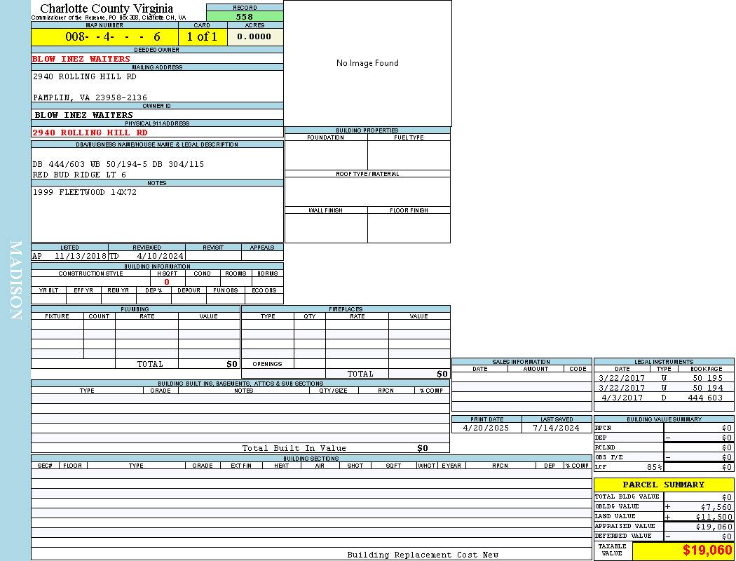Click the Pamplin, VA mailing address line
The height and width of the screenshot is (561, 736).
(x=90, y=97)
